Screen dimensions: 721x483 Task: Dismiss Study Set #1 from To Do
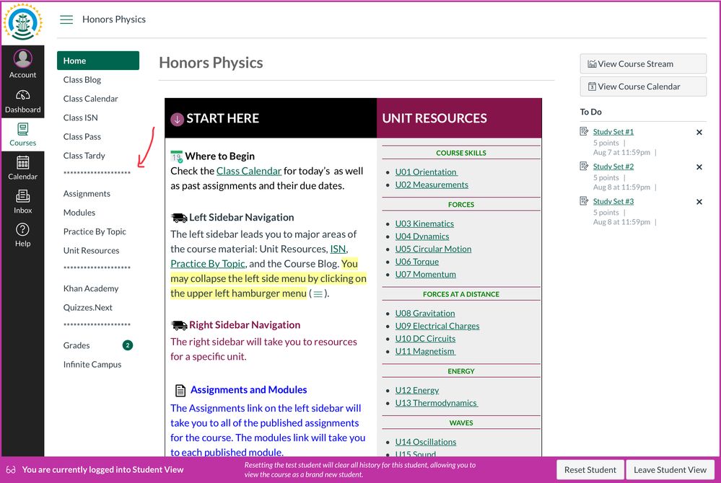pos(699,133)
